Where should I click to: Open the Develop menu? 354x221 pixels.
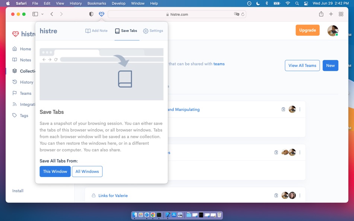coord(118,3)
